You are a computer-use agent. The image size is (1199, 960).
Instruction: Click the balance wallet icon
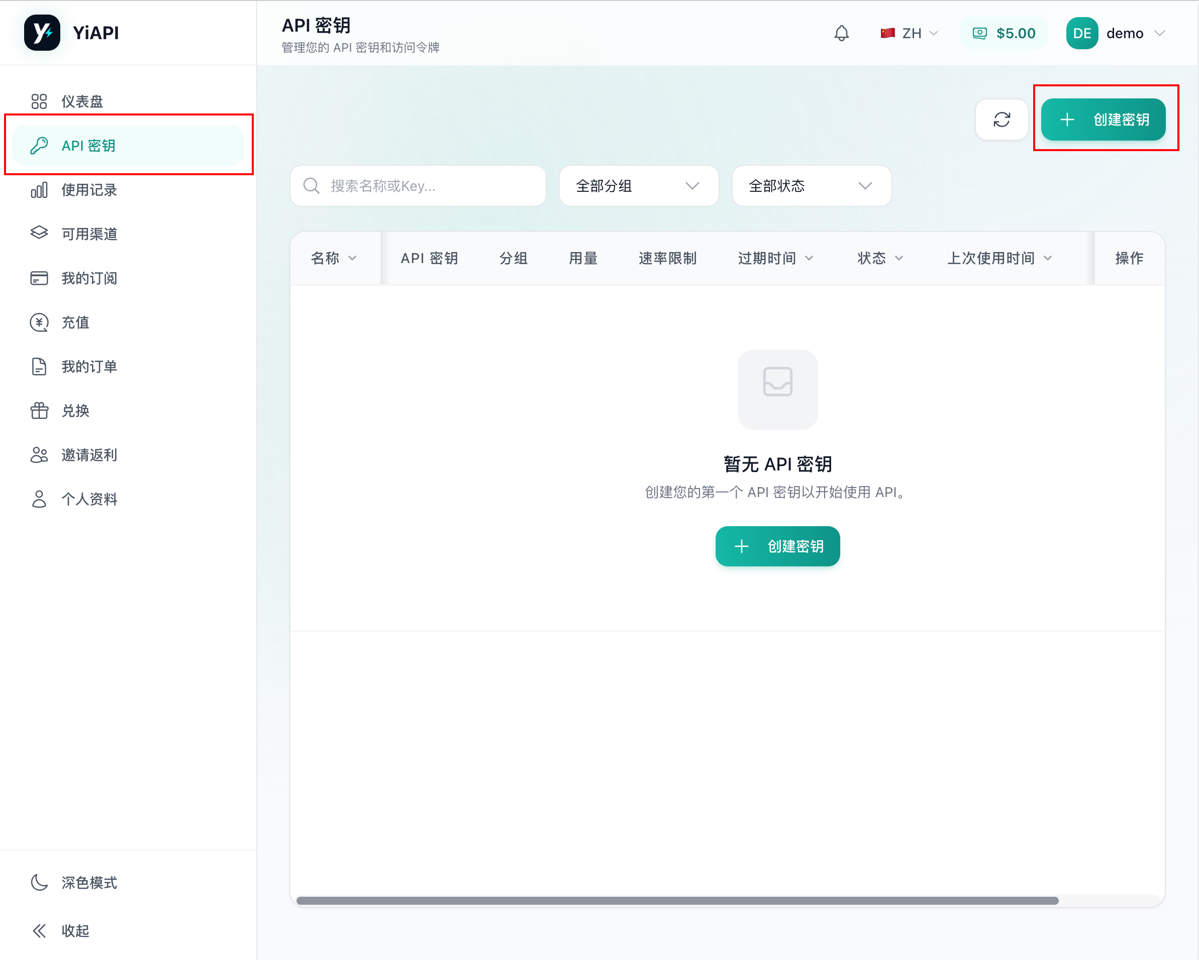coord(979,33)
